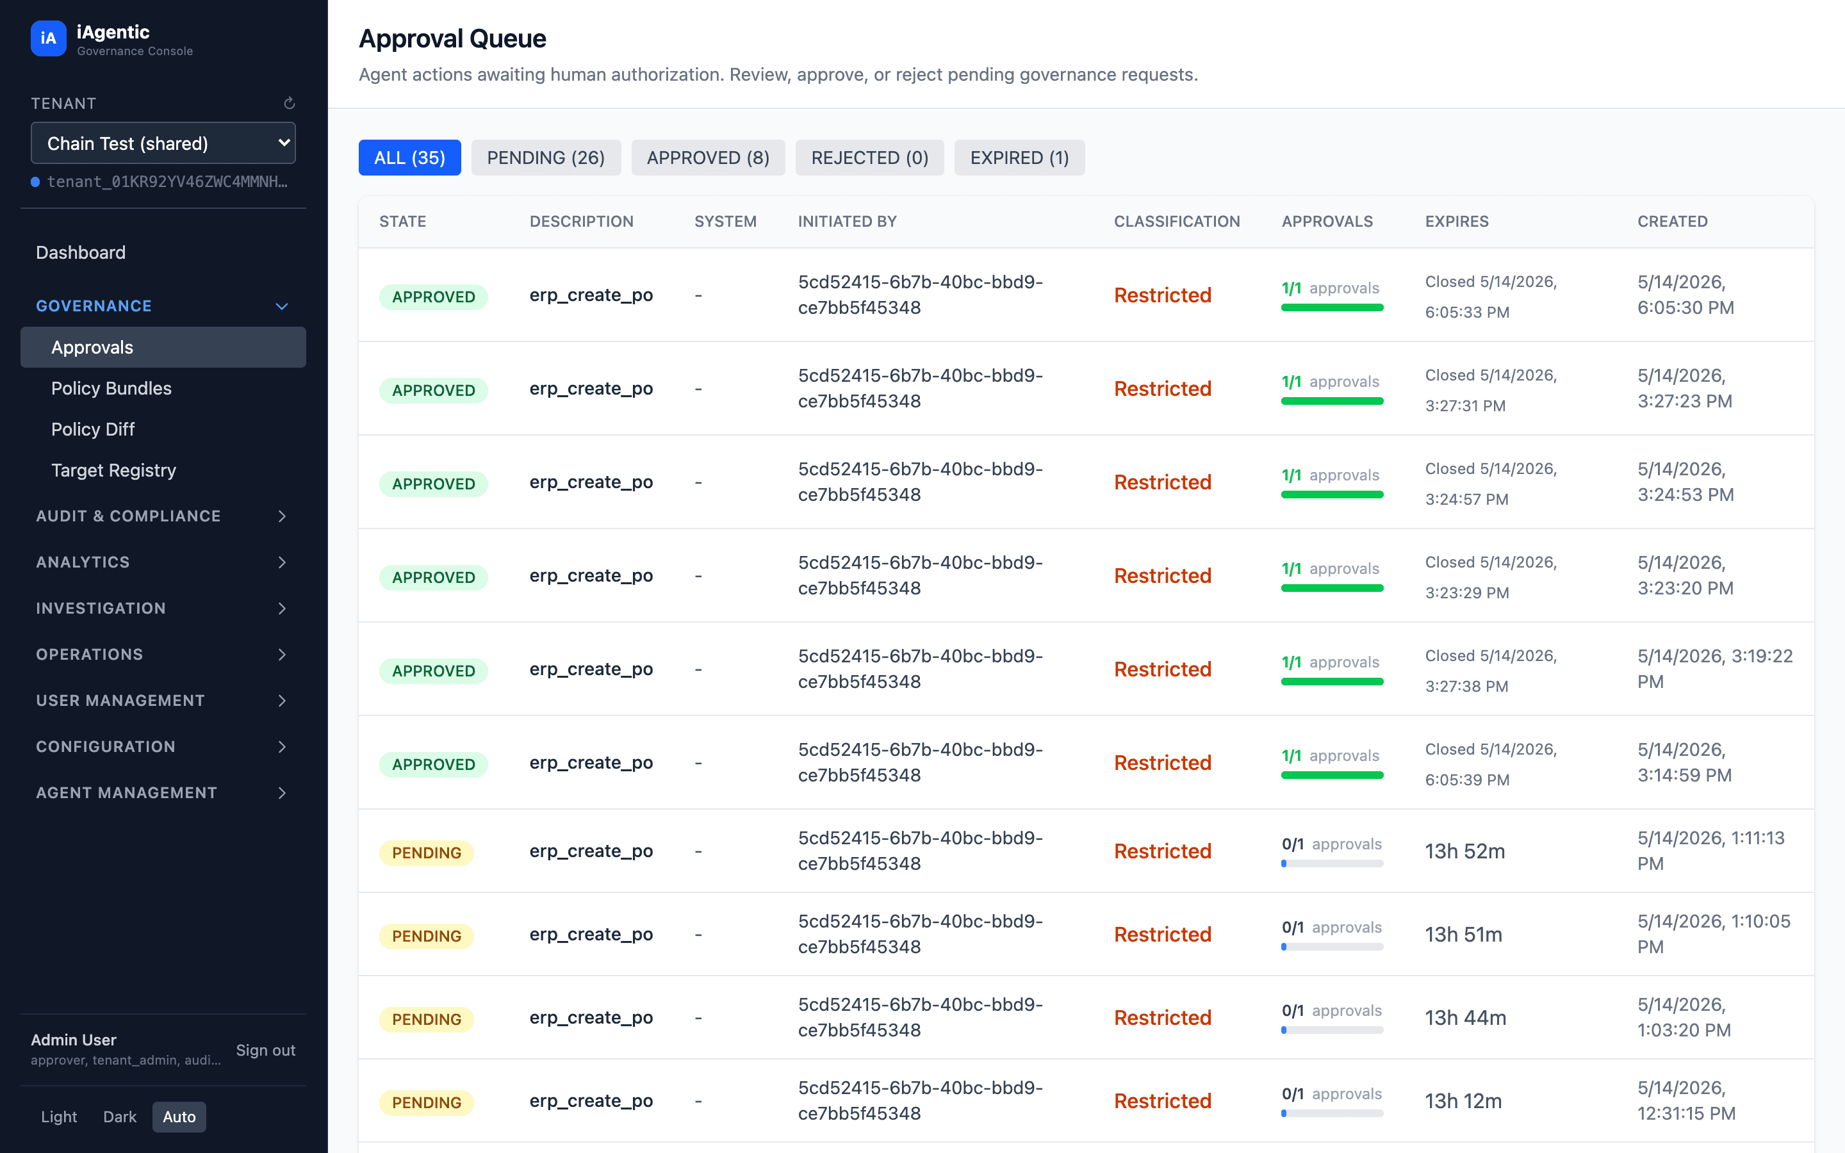Click APPROVED badge for 3:27:23 PM request
Viewport: 1845px width, 1153px height.
click(433, 391)
